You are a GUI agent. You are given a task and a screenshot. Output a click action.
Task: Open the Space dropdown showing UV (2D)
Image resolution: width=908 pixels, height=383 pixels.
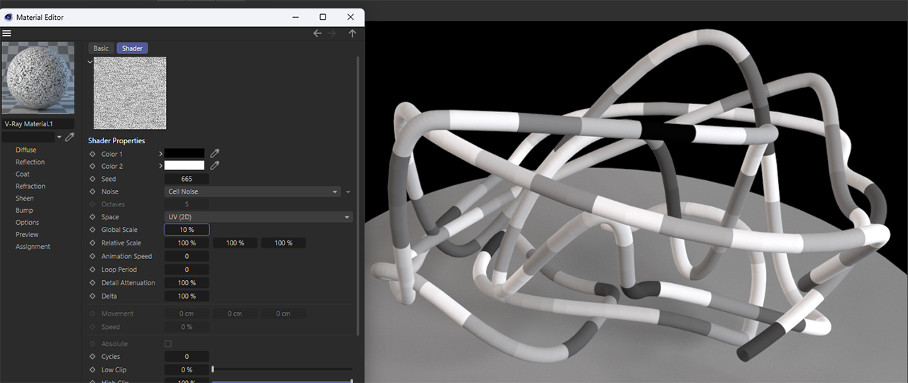(258, 217)
